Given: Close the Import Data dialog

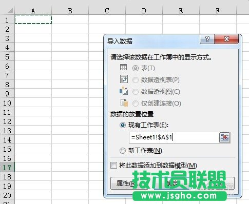Looking at the screenshot, I should tap(226, 39).
